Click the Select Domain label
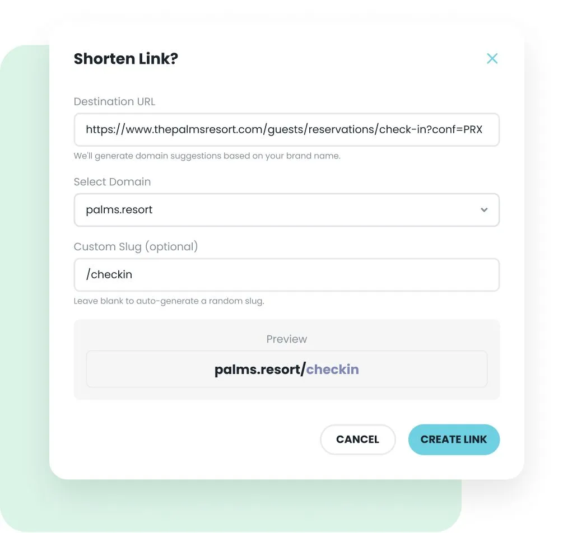This screenshot has width=563, height=533. point(113,181)
